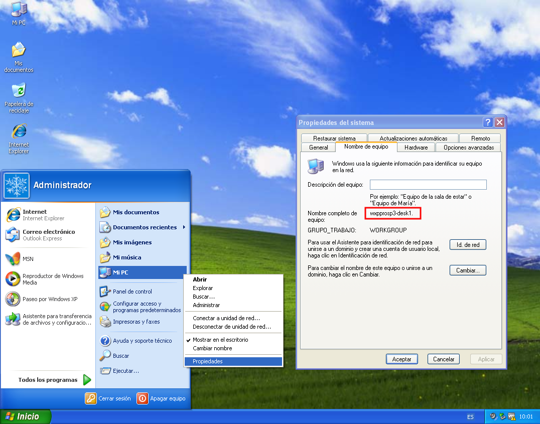Click the Cerrar sesión key icon
Image resolution: width=540 pixels, height=424 pixels.
pos(90,398)
